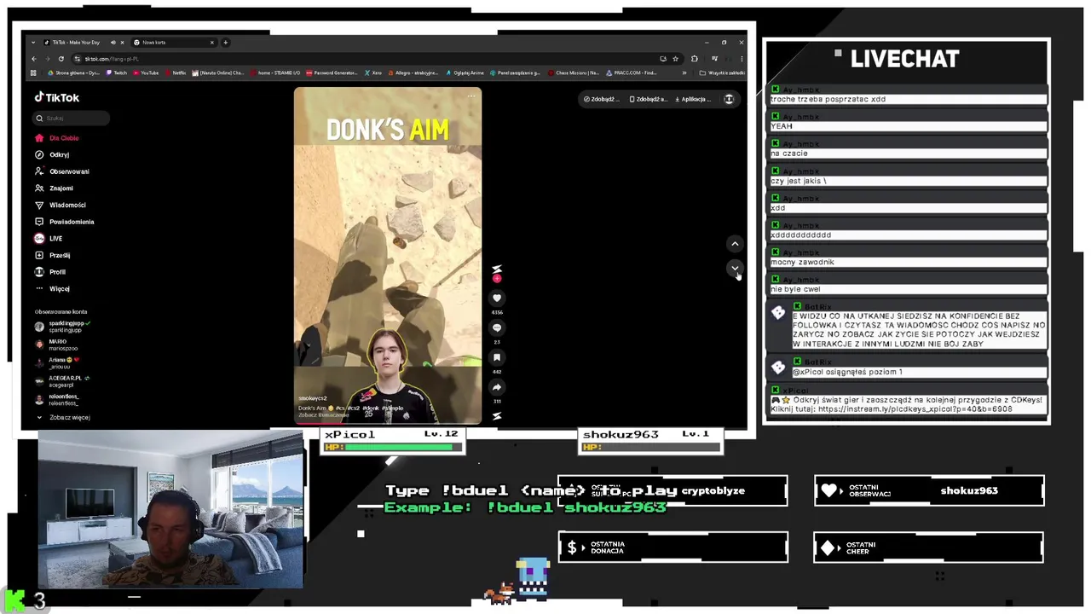1091x614 pixels.
Task: Open the Allegro bookmark
Action: [413, 72]
